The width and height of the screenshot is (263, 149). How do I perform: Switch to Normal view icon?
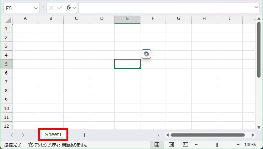[x=157, y=144]
